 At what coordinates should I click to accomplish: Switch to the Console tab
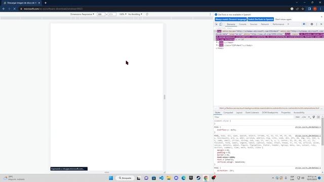click(x=242, y=24)
